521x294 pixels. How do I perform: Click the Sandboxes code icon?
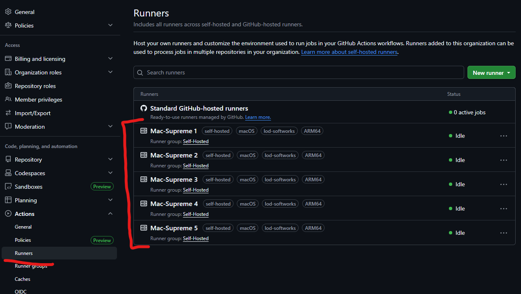tap(8, 187)
